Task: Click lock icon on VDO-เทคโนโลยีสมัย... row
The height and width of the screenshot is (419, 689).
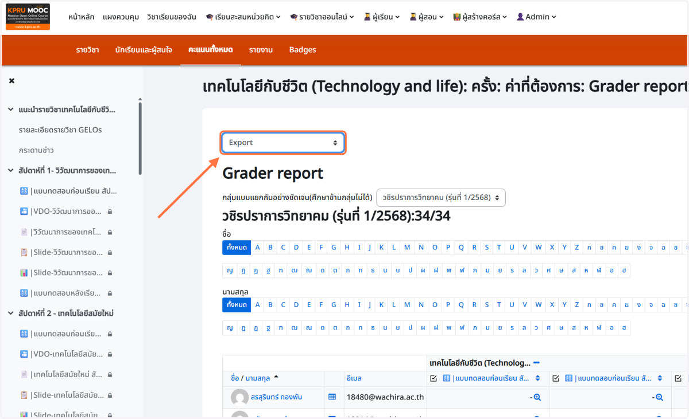Action: click(x=110, y=354)
